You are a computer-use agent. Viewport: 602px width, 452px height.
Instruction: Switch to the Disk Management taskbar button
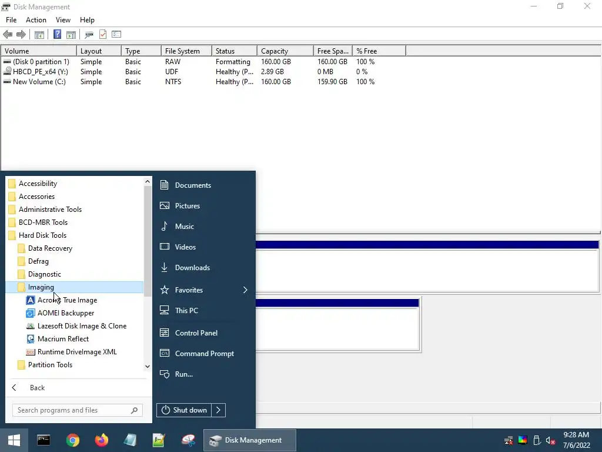pyautogui.click(x=249, y=440)
